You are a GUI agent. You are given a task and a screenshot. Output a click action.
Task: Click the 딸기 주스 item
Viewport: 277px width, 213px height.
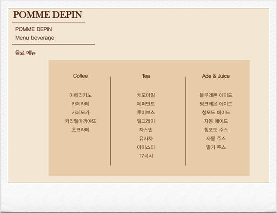[216, 147]
